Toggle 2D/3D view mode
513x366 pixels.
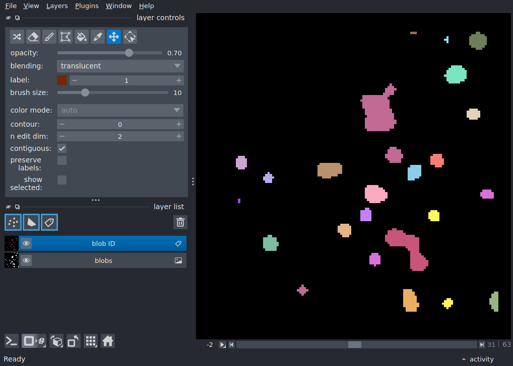[x=34, y=341]
